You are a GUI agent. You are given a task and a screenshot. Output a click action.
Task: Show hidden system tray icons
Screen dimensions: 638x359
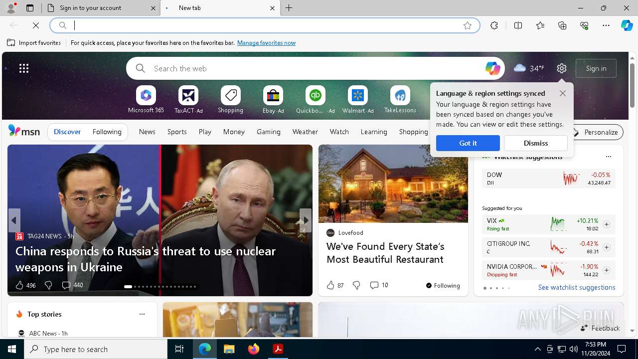tap(537, 349)
